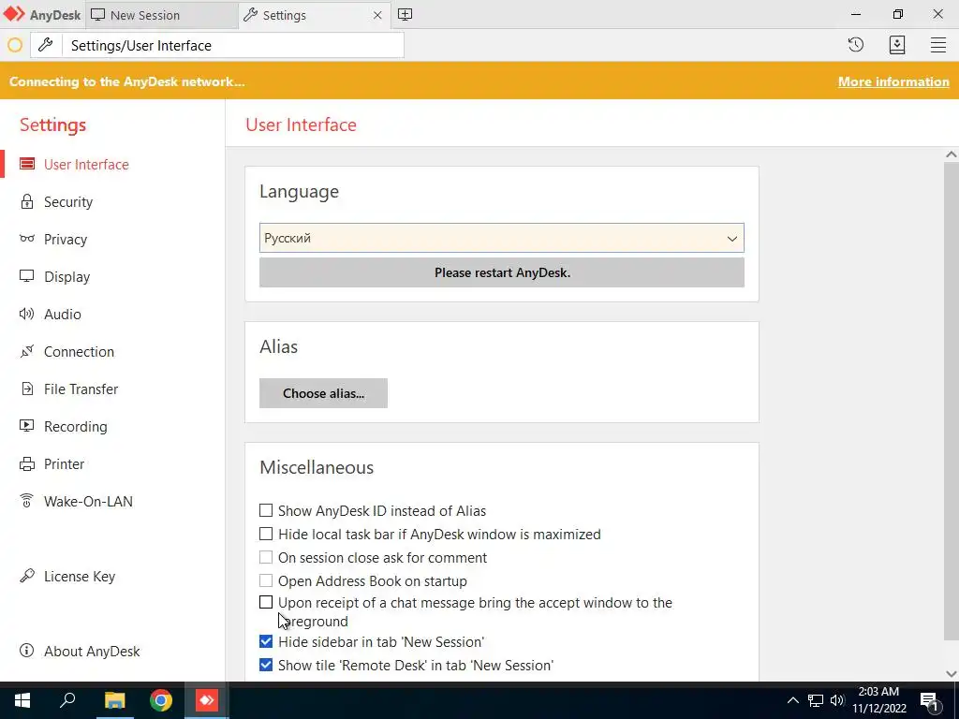
Task: Open the Language dropdown showing Русский
Action: tap(502, 238)
